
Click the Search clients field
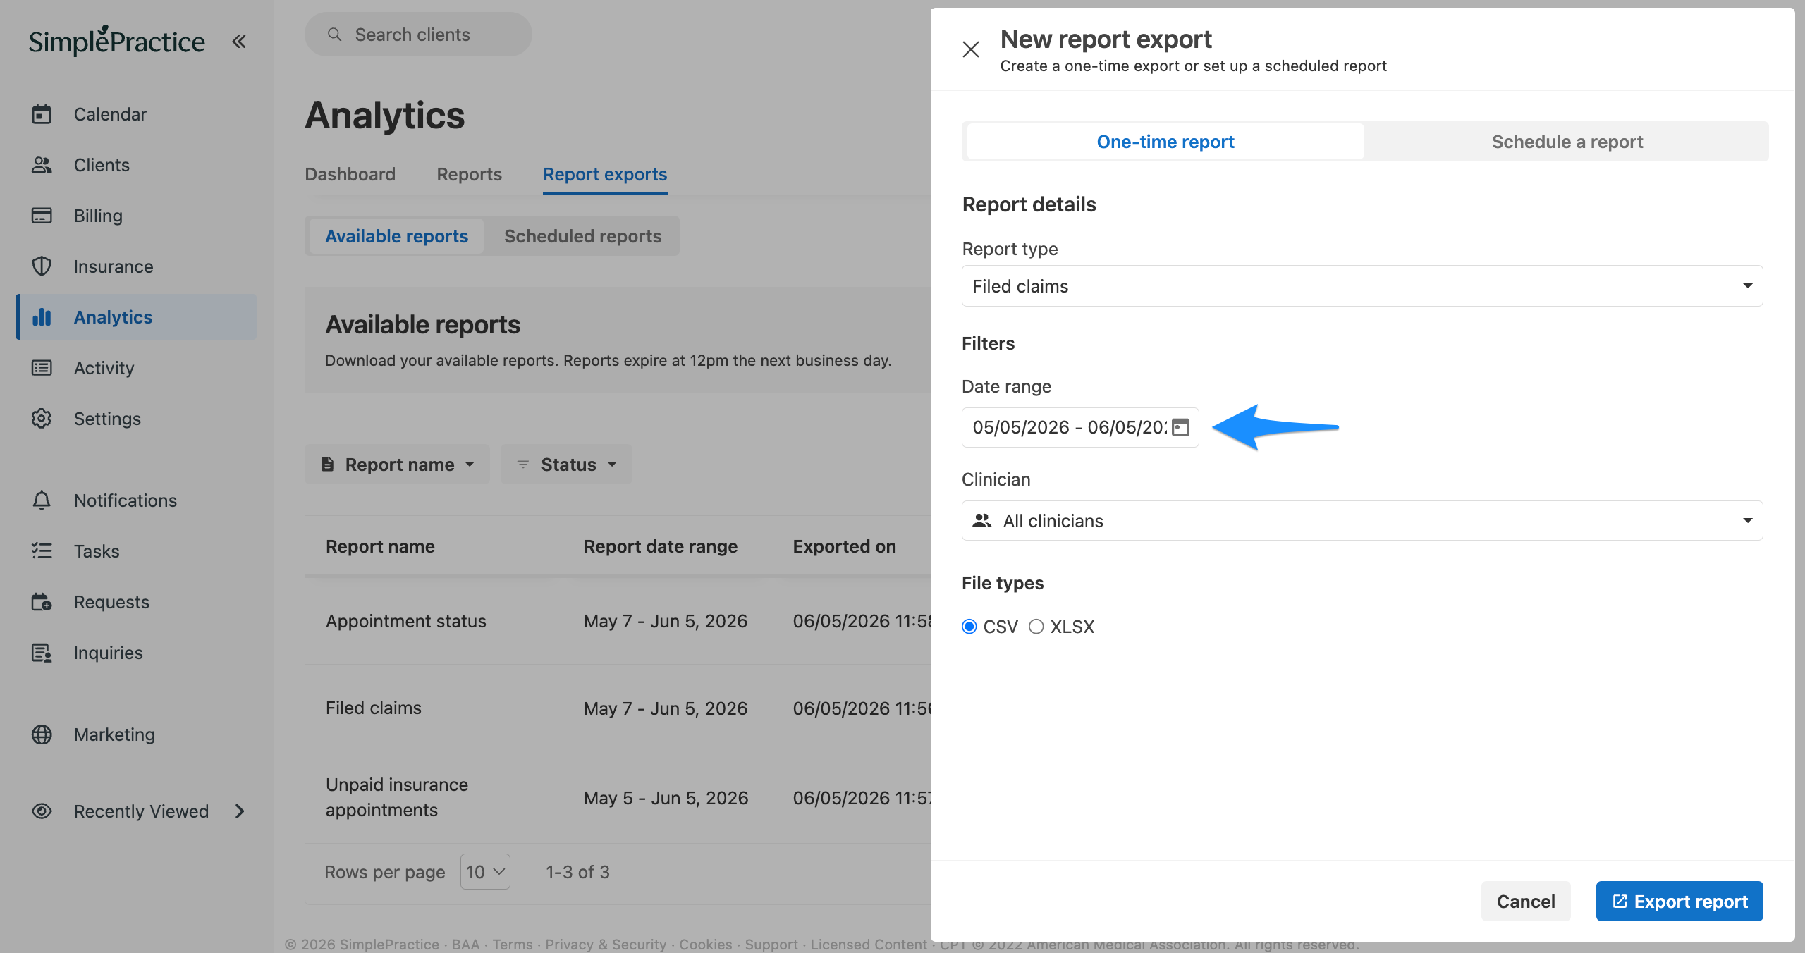coord(418,35)
